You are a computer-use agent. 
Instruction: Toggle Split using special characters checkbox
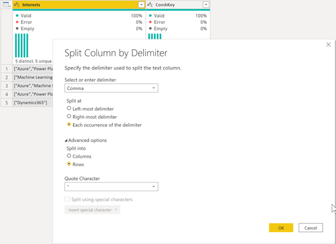click(x=67, y=199)
